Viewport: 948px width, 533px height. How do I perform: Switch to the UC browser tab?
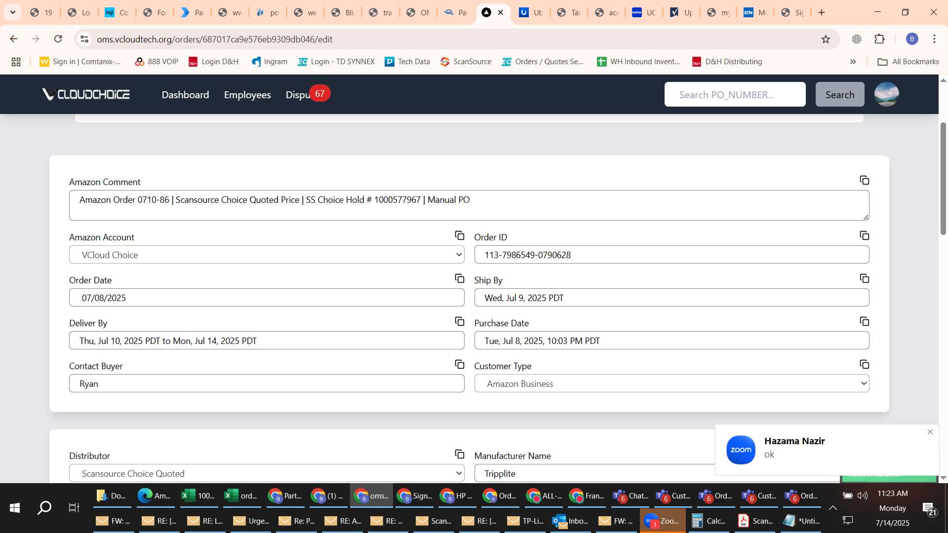[644, 12]
